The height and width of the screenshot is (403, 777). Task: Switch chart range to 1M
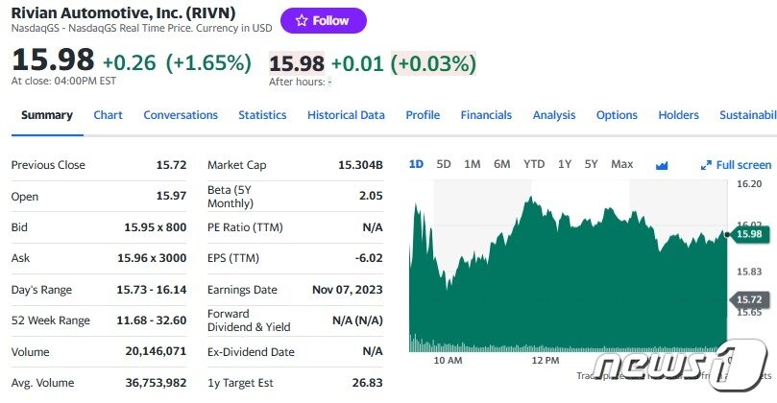point(473,164)
